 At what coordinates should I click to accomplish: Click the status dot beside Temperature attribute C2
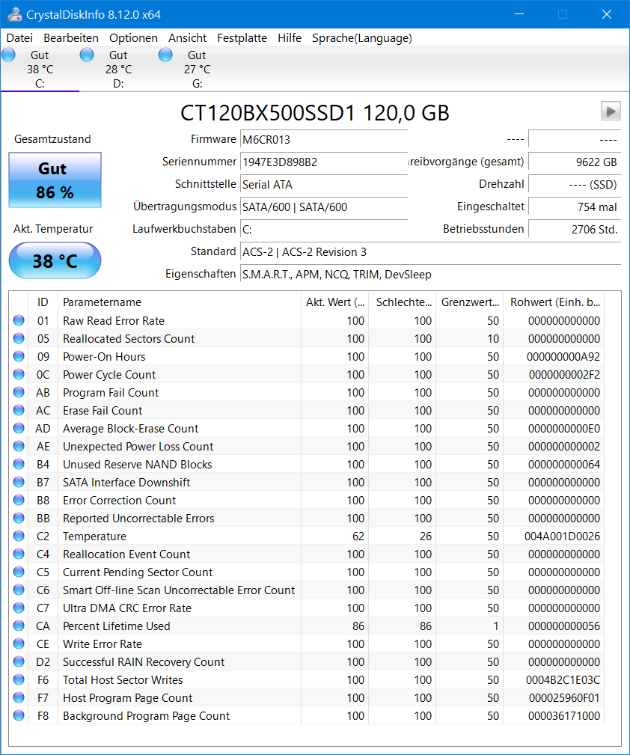(x=18, y=536)
